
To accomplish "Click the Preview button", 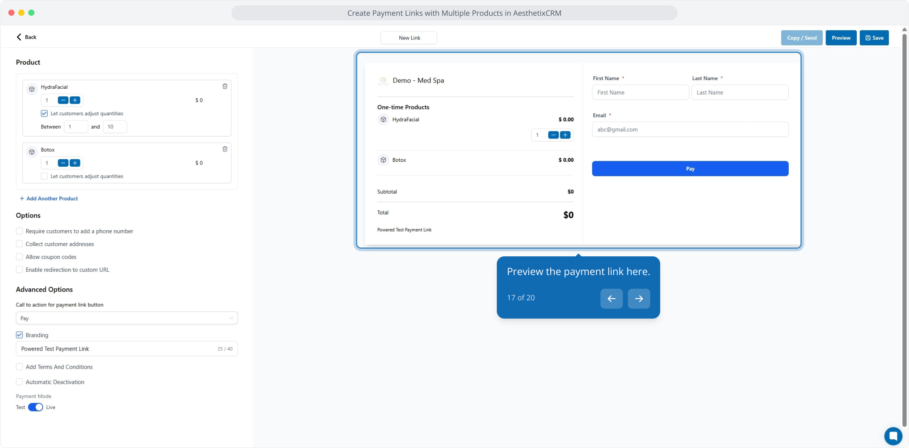I will [x=841, y=38].
